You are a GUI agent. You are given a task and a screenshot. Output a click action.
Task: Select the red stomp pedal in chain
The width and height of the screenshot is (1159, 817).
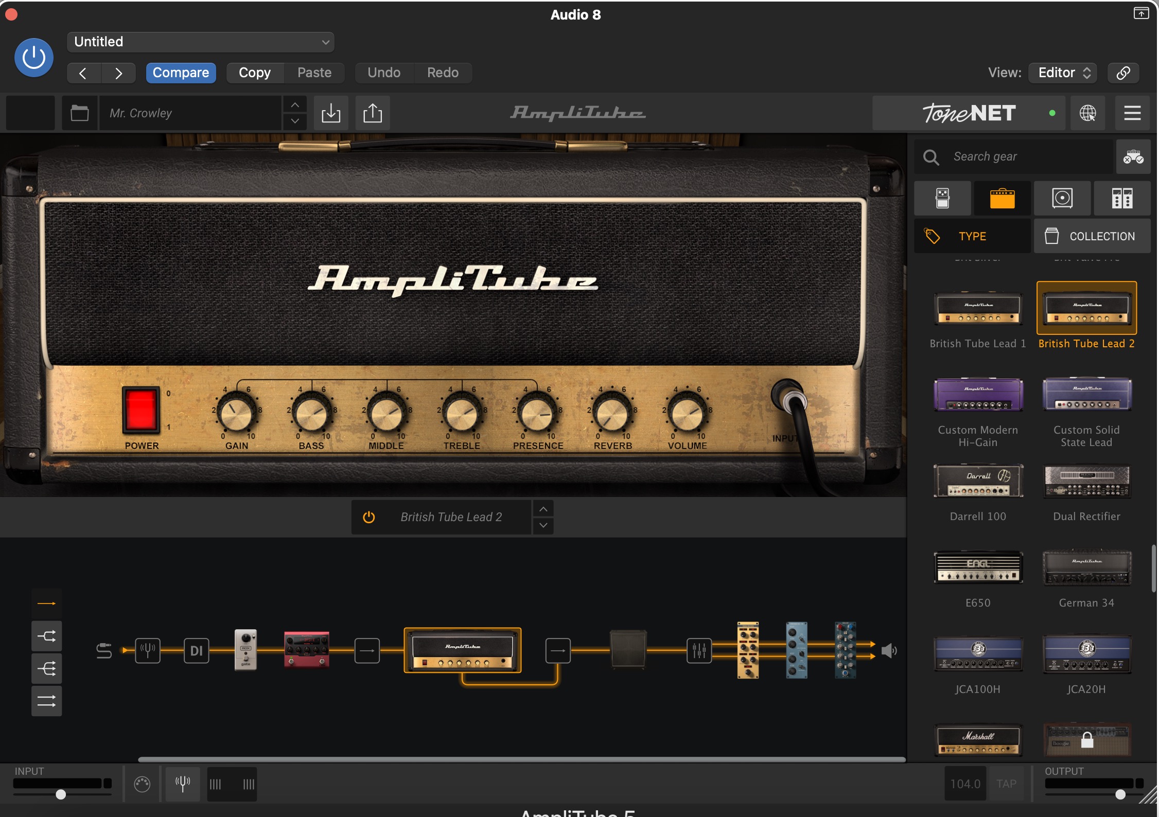click(307, 650)
